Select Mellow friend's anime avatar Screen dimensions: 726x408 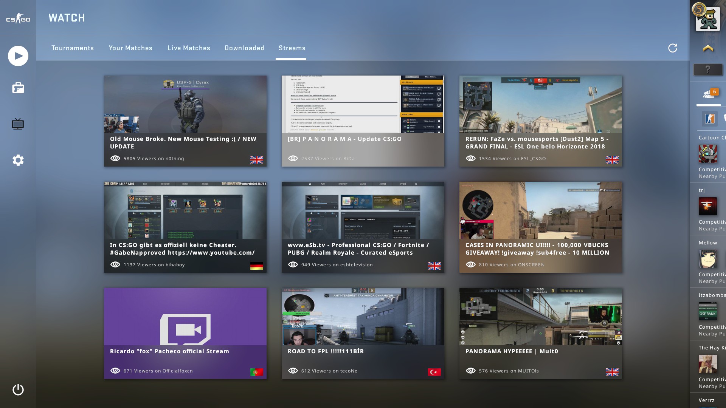tap(708, 259)
